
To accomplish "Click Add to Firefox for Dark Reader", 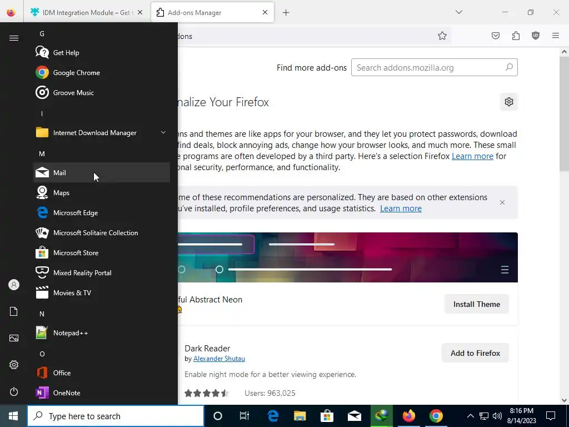I will (x=476, y=353).
